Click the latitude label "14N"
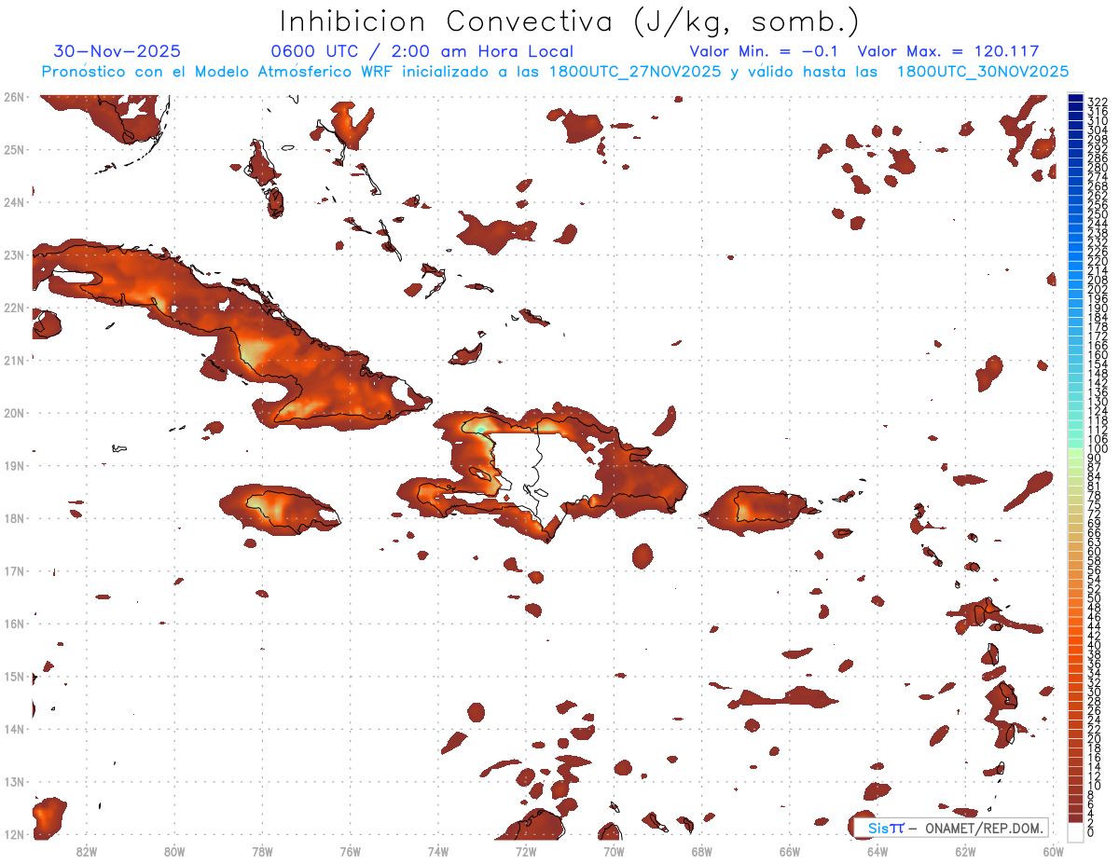Image resolution: width=1119 pixels, height=864 pixels. click(13, 729)
